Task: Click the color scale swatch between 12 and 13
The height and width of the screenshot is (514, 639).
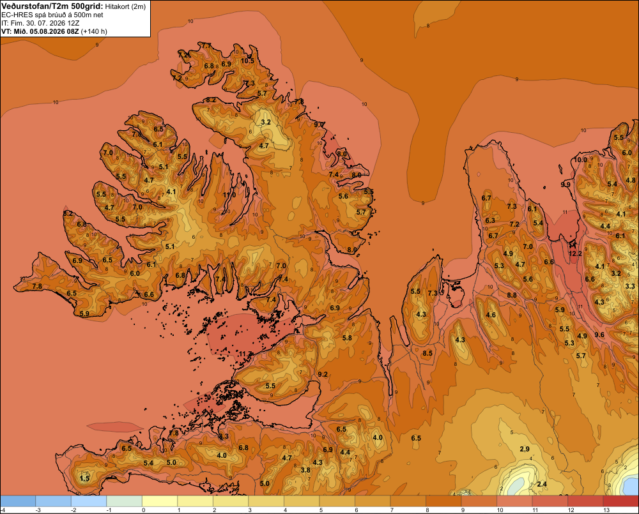Action: pos(585,501)
